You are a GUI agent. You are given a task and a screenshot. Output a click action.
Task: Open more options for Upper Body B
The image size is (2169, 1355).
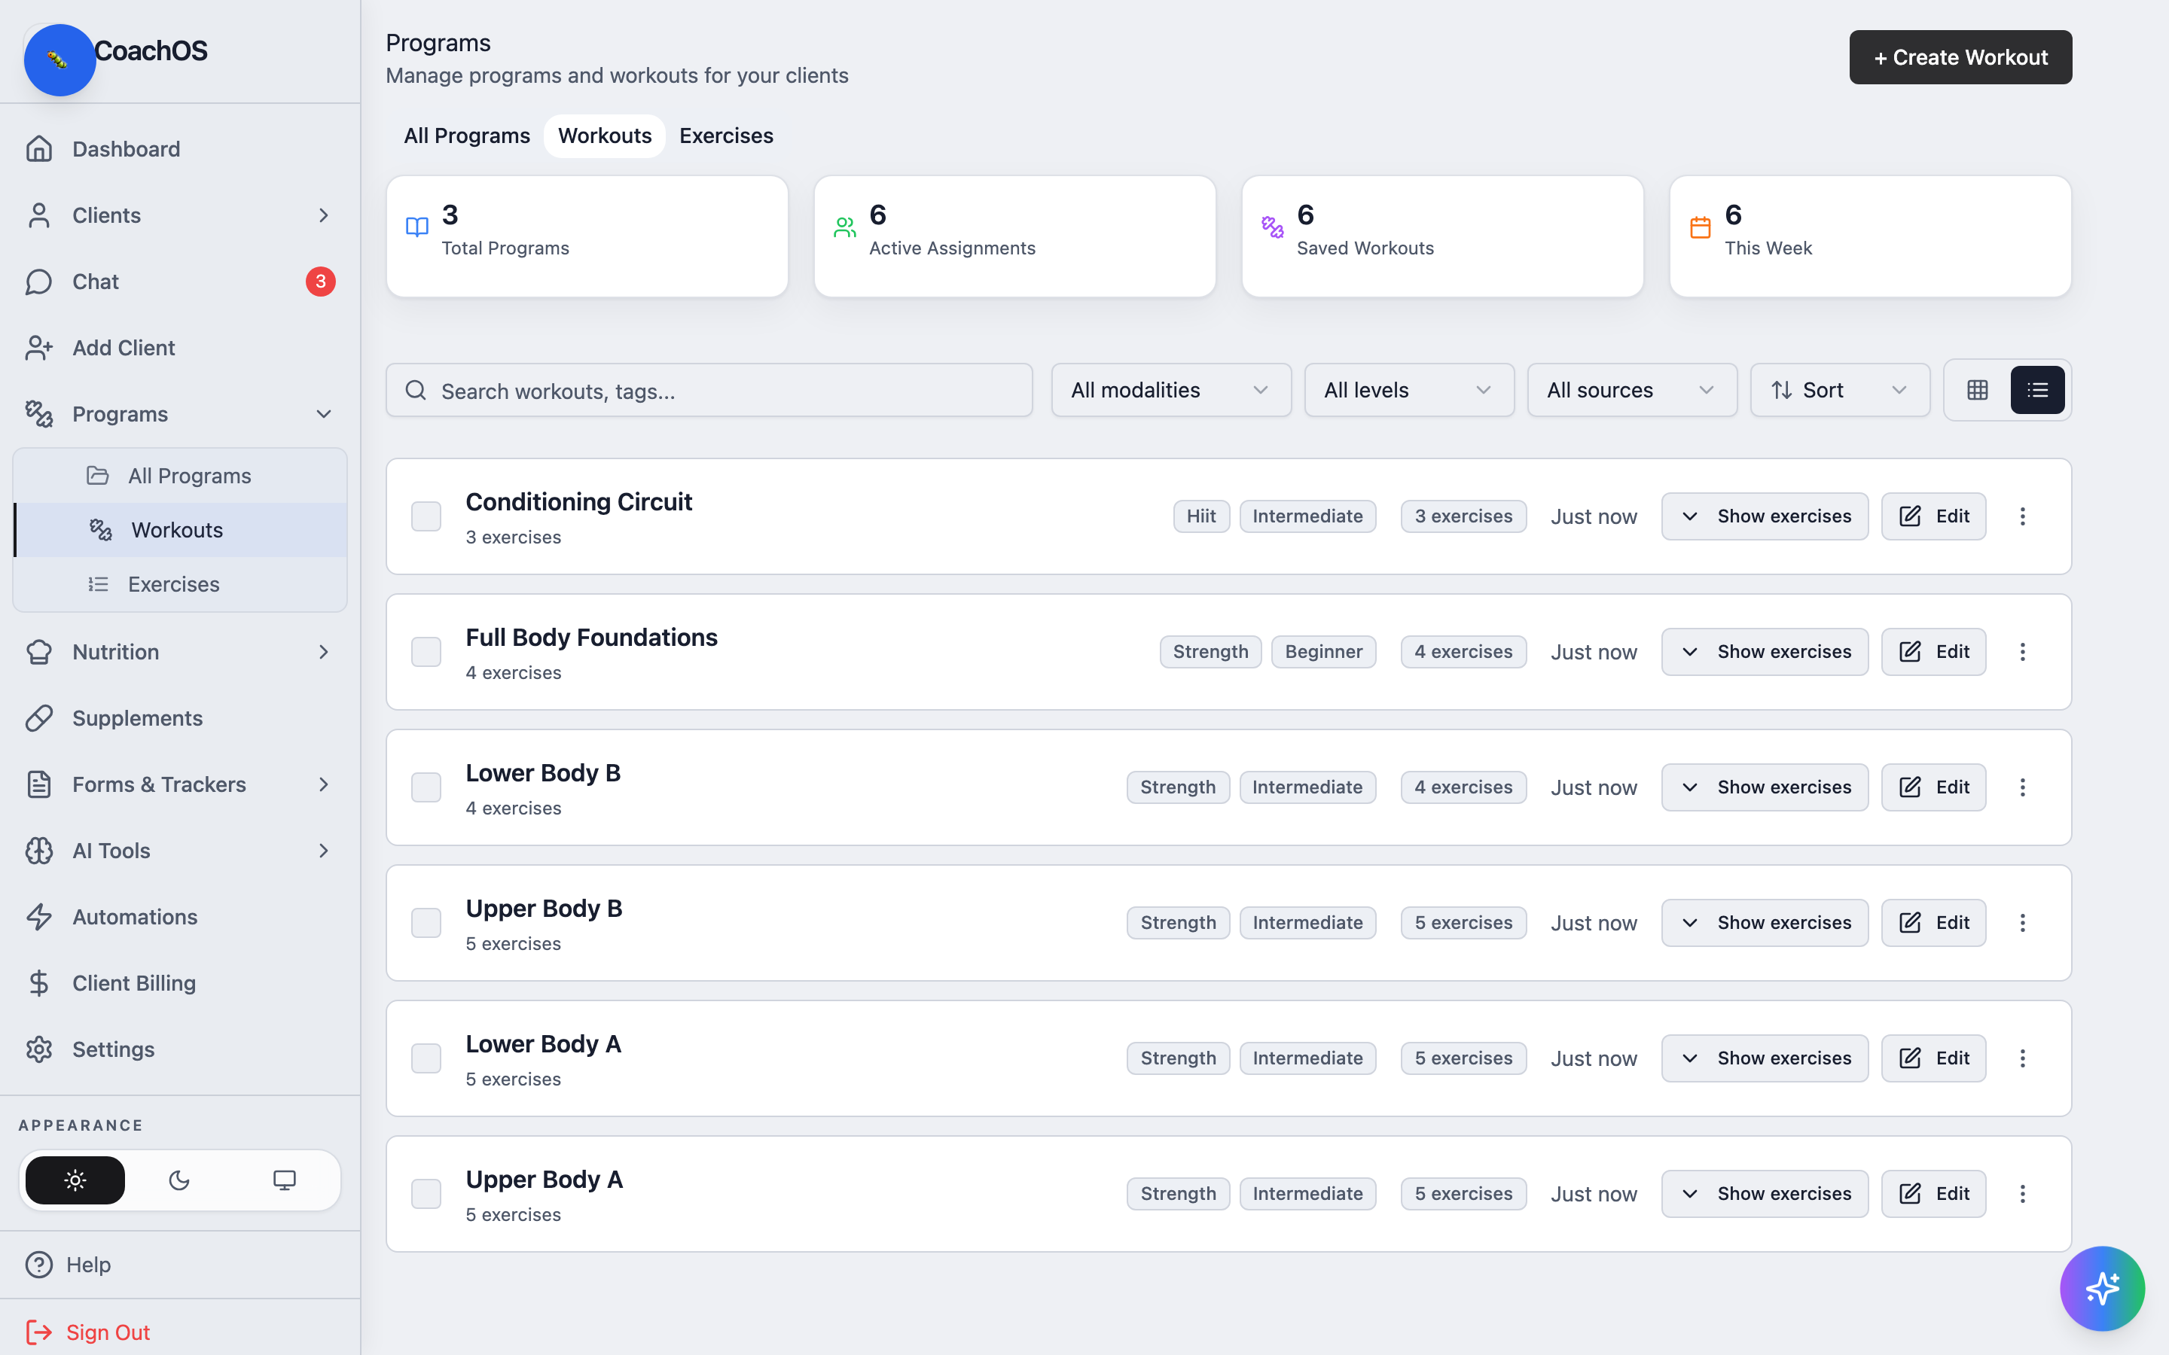tap(2022, 922)
